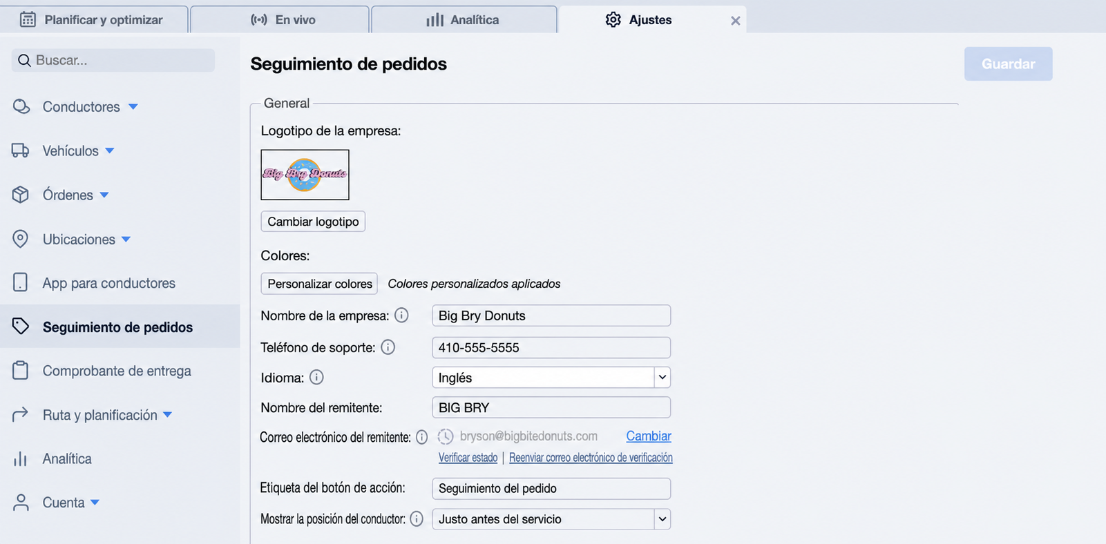This screenshot has width=1106, height=544.
Task: Open the Analítica tab at the top
Action: coord(464,19)
